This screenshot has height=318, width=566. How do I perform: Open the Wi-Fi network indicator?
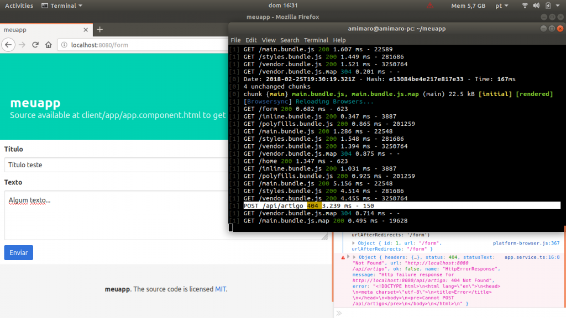525,6
